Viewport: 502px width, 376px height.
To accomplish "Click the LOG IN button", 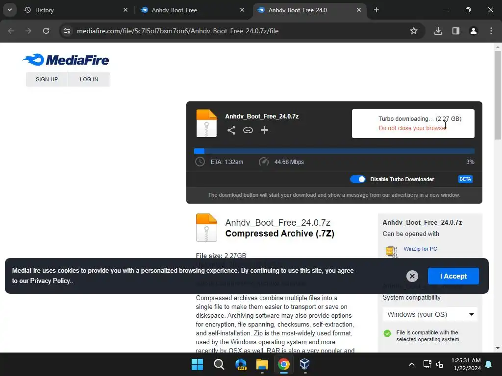I will [x=89, y=79].
